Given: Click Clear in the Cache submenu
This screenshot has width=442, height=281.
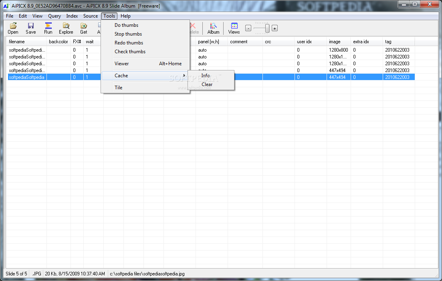Looking at the screenshot, I should [x=211, y=84].
